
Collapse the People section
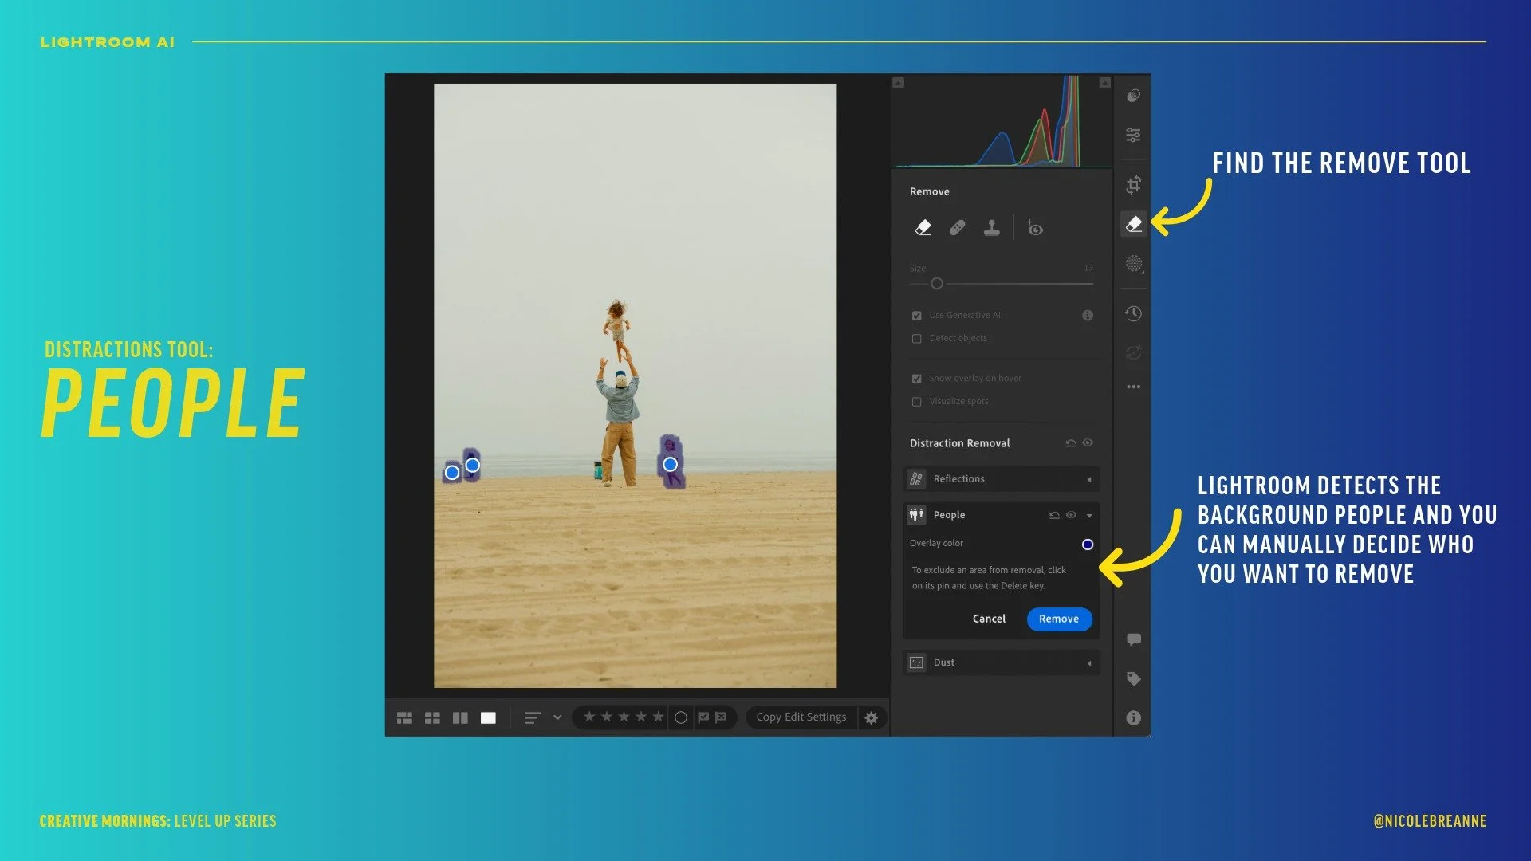1089,516
